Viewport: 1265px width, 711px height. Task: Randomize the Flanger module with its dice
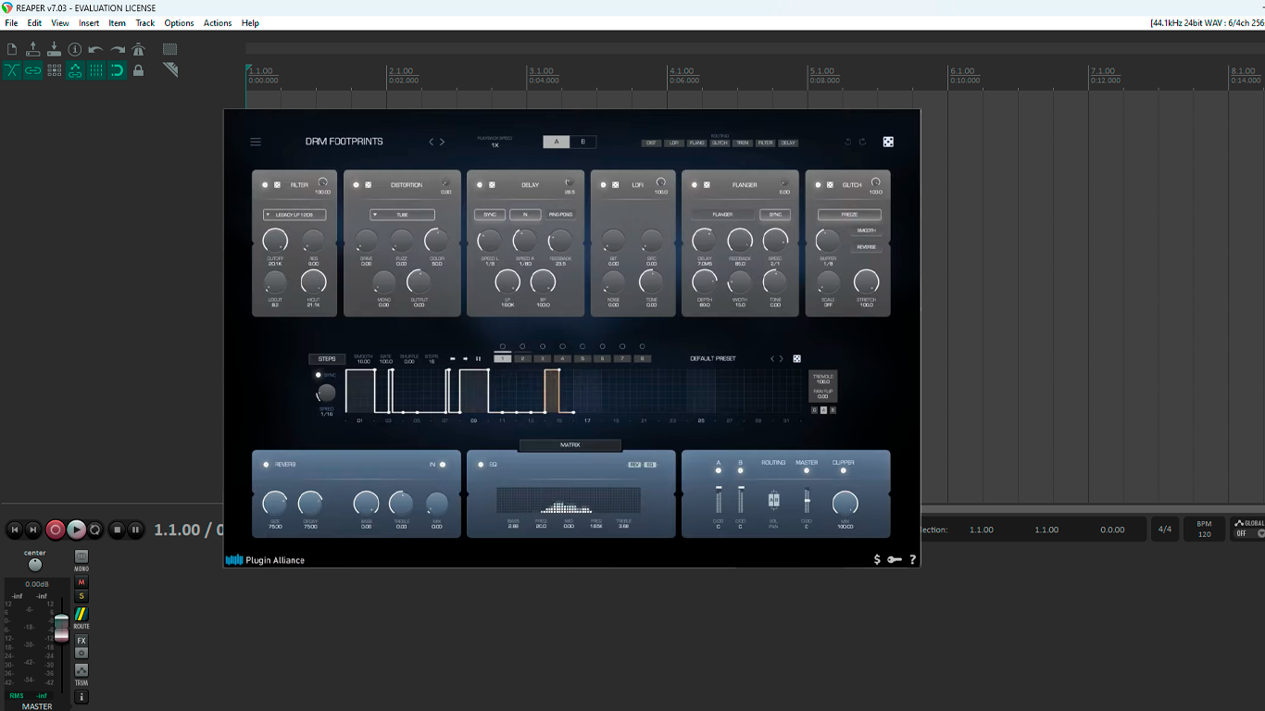pos(707,185)
